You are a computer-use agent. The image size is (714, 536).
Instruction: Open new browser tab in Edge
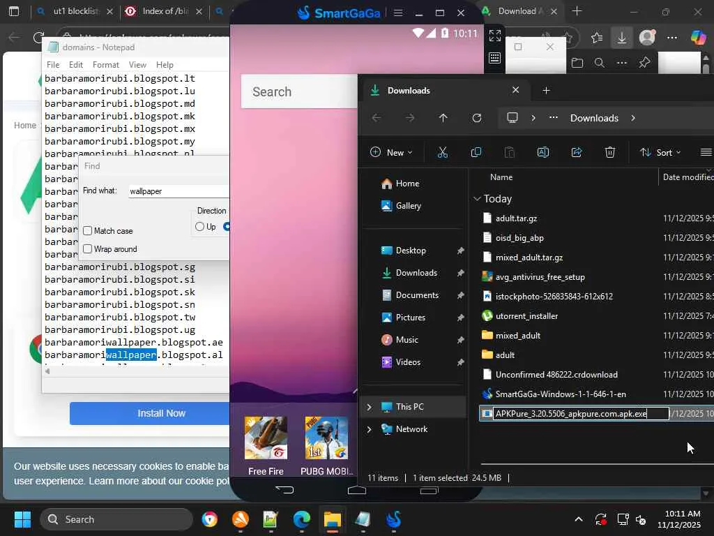[577, 11]
